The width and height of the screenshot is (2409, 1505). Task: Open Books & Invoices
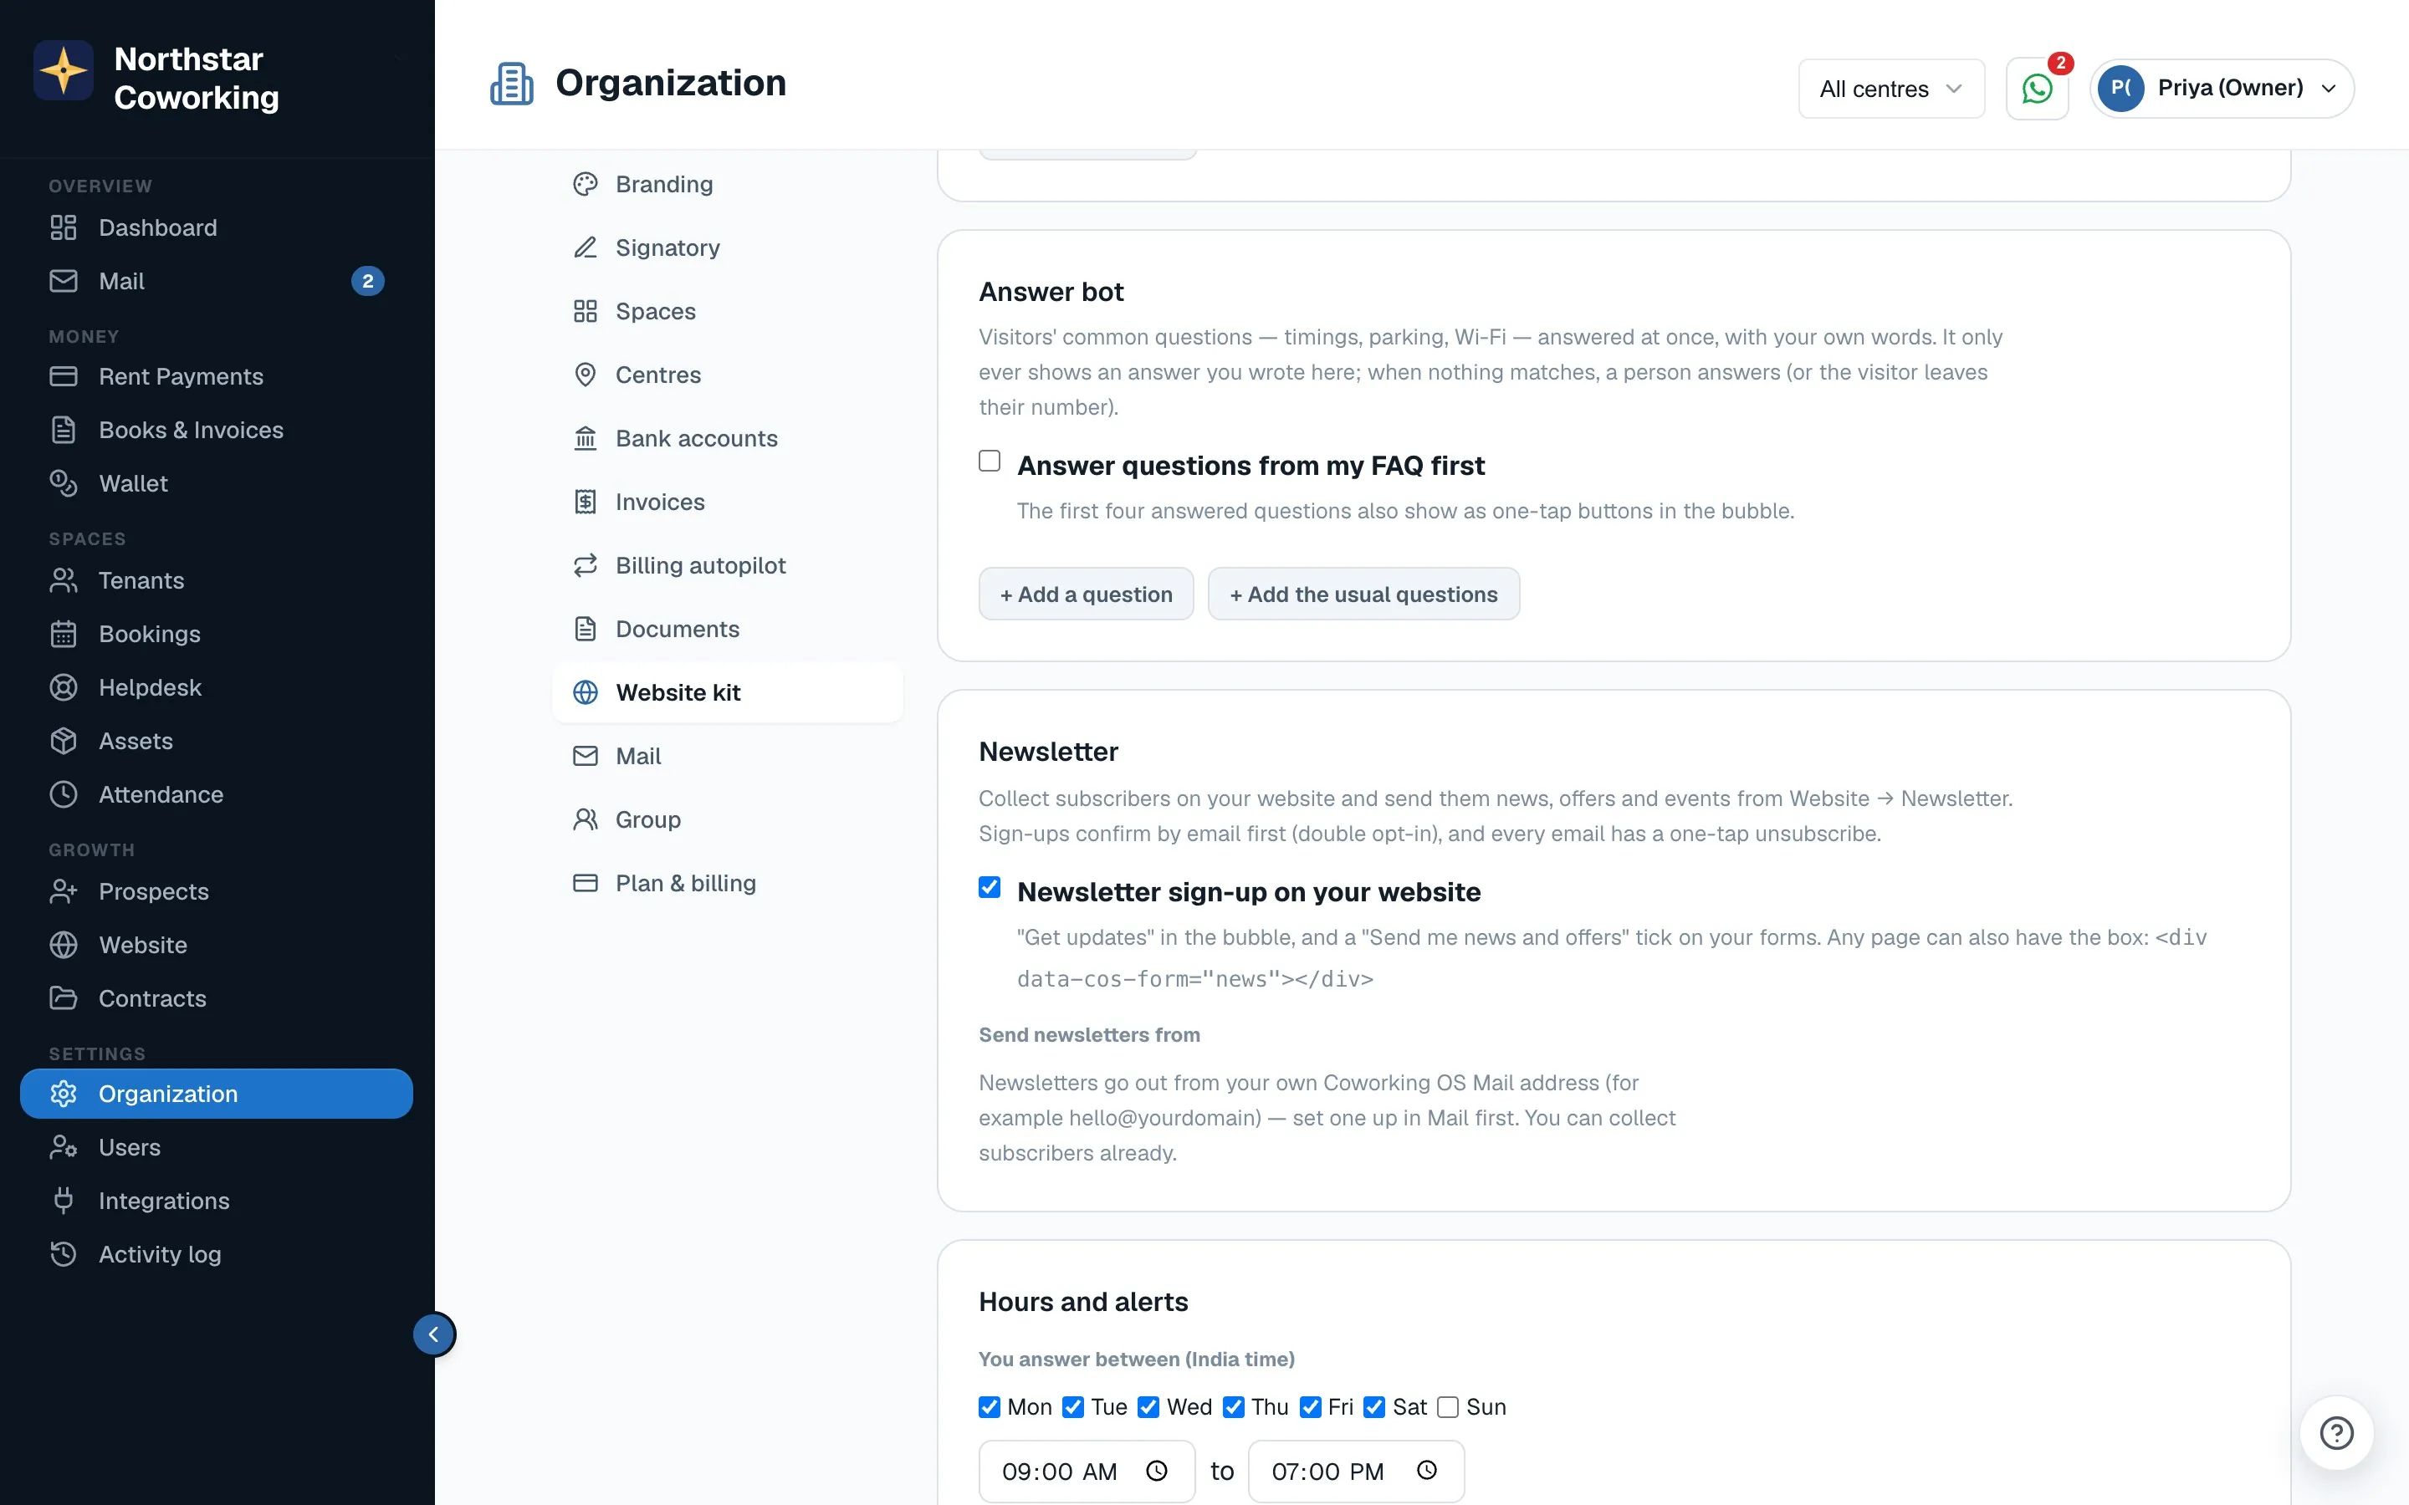point(216,430)
